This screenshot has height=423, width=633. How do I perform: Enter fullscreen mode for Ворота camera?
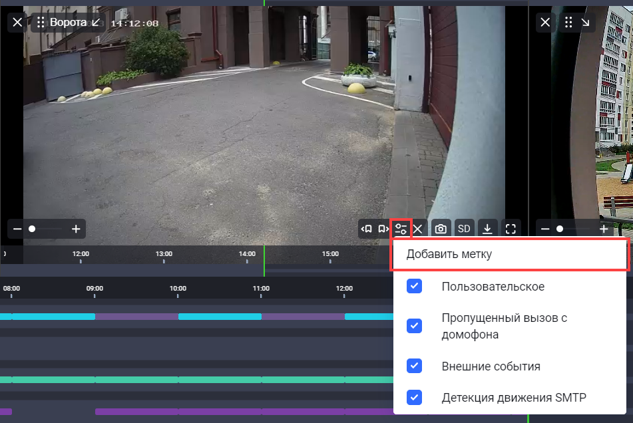coord(511,229)
